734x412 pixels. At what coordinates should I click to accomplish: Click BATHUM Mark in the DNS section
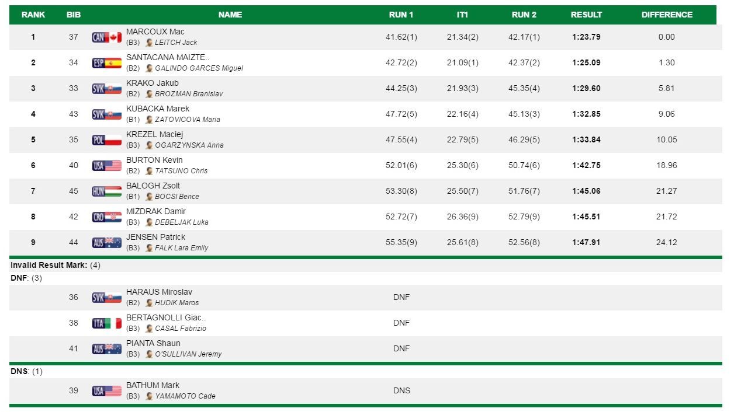click(153, 385)
